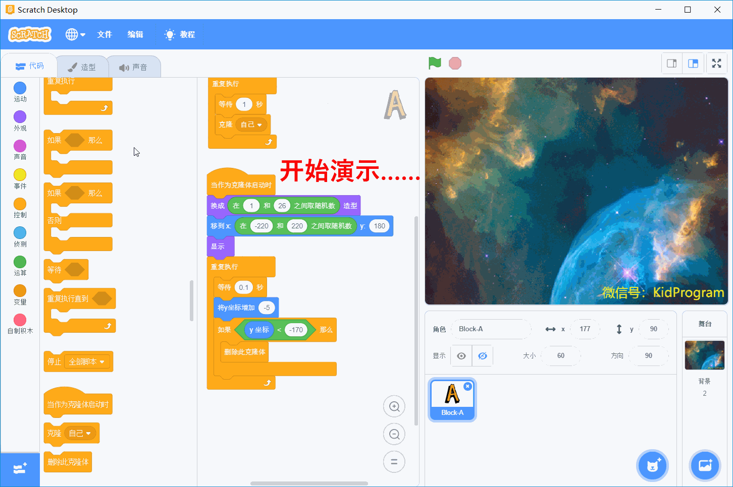Viewport: 733px width, 487px height.
Task: Click the green flag to start the project
Action: 435,63
